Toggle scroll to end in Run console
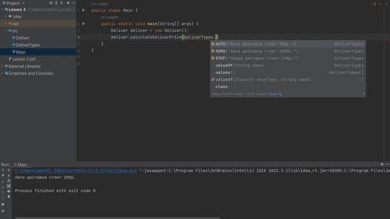 point(9,186)
